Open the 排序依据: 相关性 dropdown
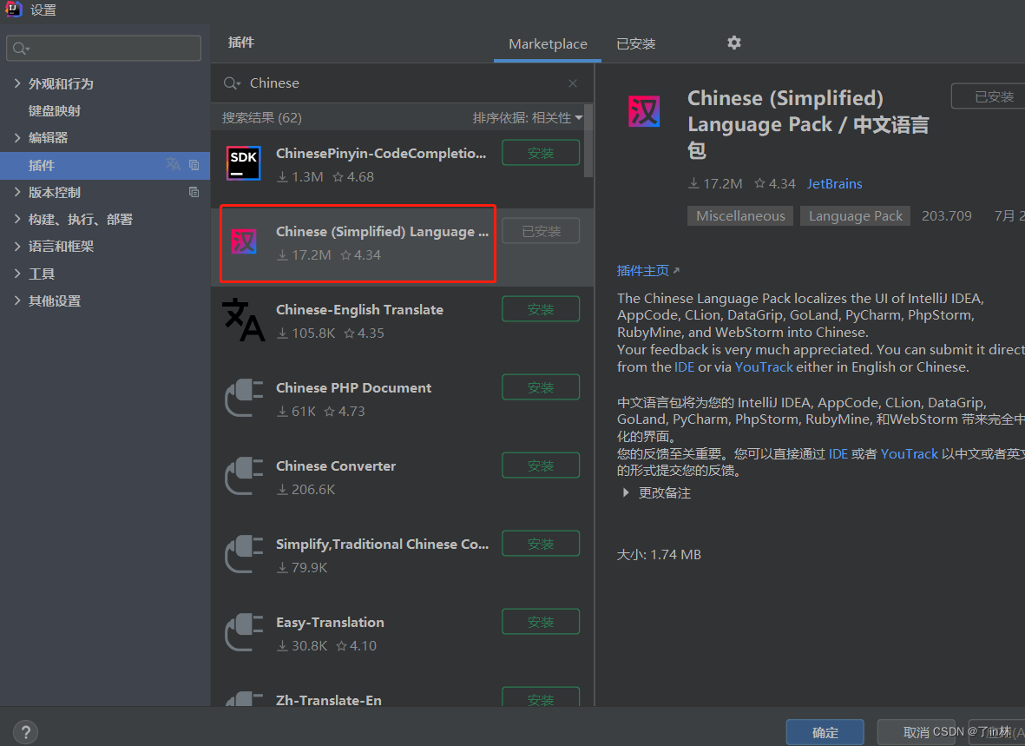The image size is (1025, 746). point(527,118)
